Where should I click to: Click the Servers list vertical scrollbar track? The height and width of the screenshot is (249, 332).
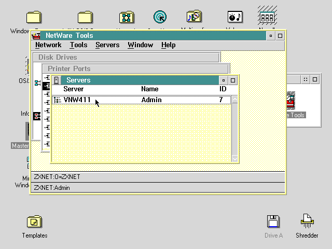tap(234, 129)
